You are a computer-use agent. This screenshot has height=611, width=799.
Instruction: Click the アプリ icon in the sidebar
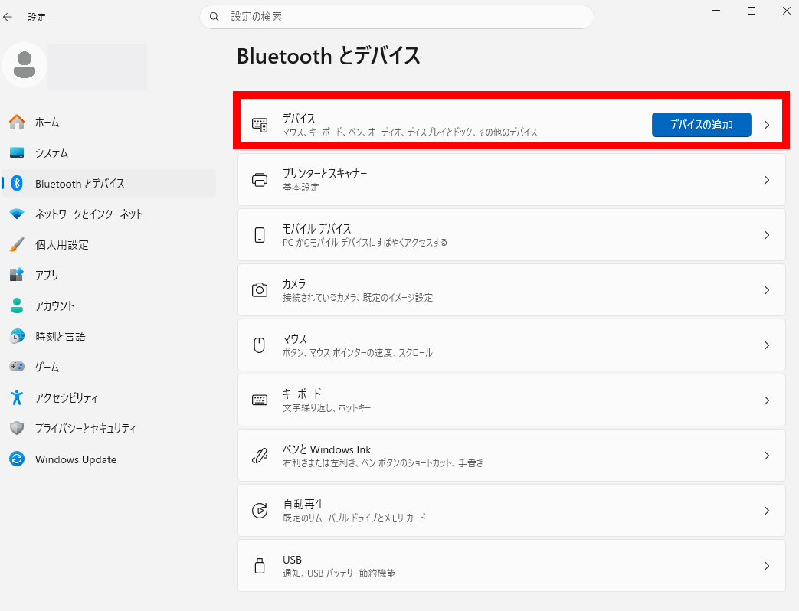pos(17,275)
